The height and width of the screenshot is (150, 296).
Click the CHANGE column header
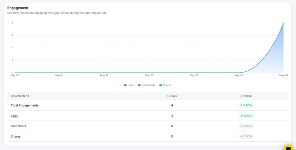[x=246, y=96]
